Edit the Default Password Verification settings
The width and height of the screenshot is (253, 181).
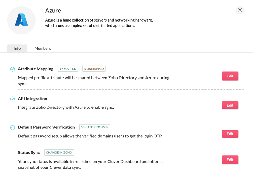pos(230,134)
